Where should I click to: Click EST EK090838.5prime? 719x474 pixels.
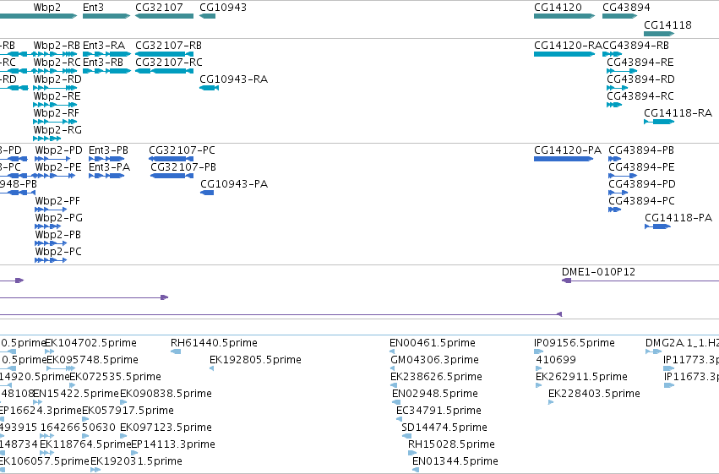(123, 402)
